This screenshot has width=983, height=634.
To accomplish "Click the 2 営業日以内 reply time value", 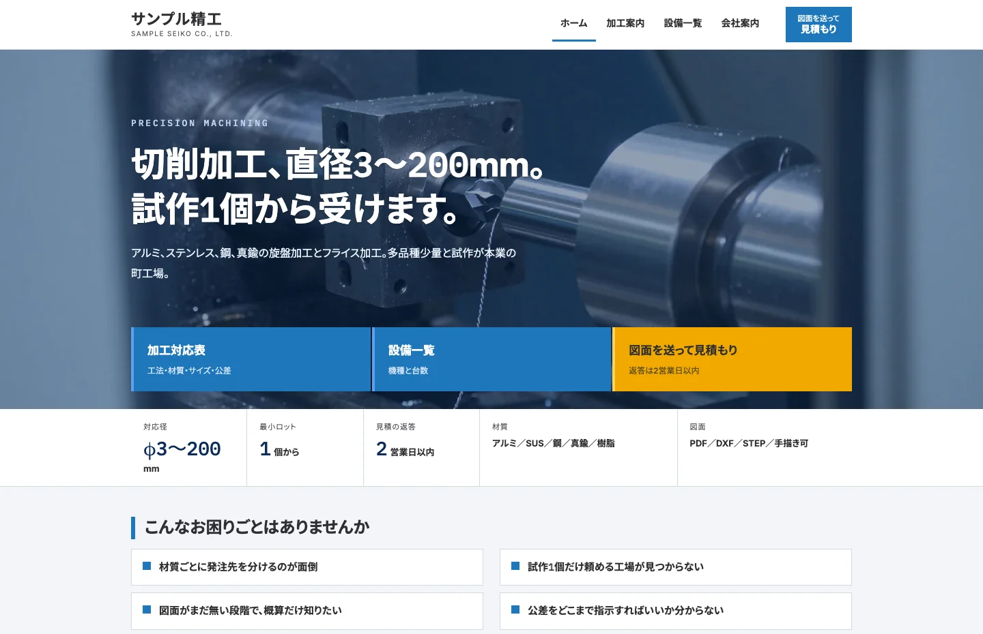I will [405, 449].
